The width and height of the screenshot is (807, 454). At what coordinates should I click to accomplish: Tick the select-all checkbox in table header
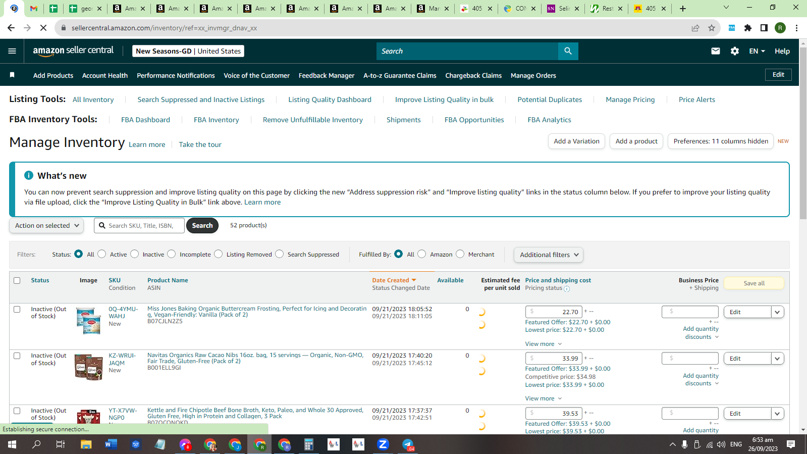click(x=17, y=280)
